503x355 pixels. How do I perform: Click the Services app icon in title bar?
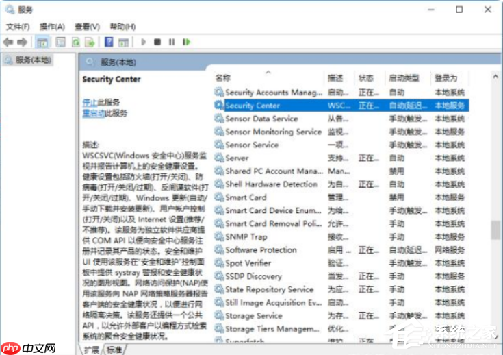coord(10,10)
